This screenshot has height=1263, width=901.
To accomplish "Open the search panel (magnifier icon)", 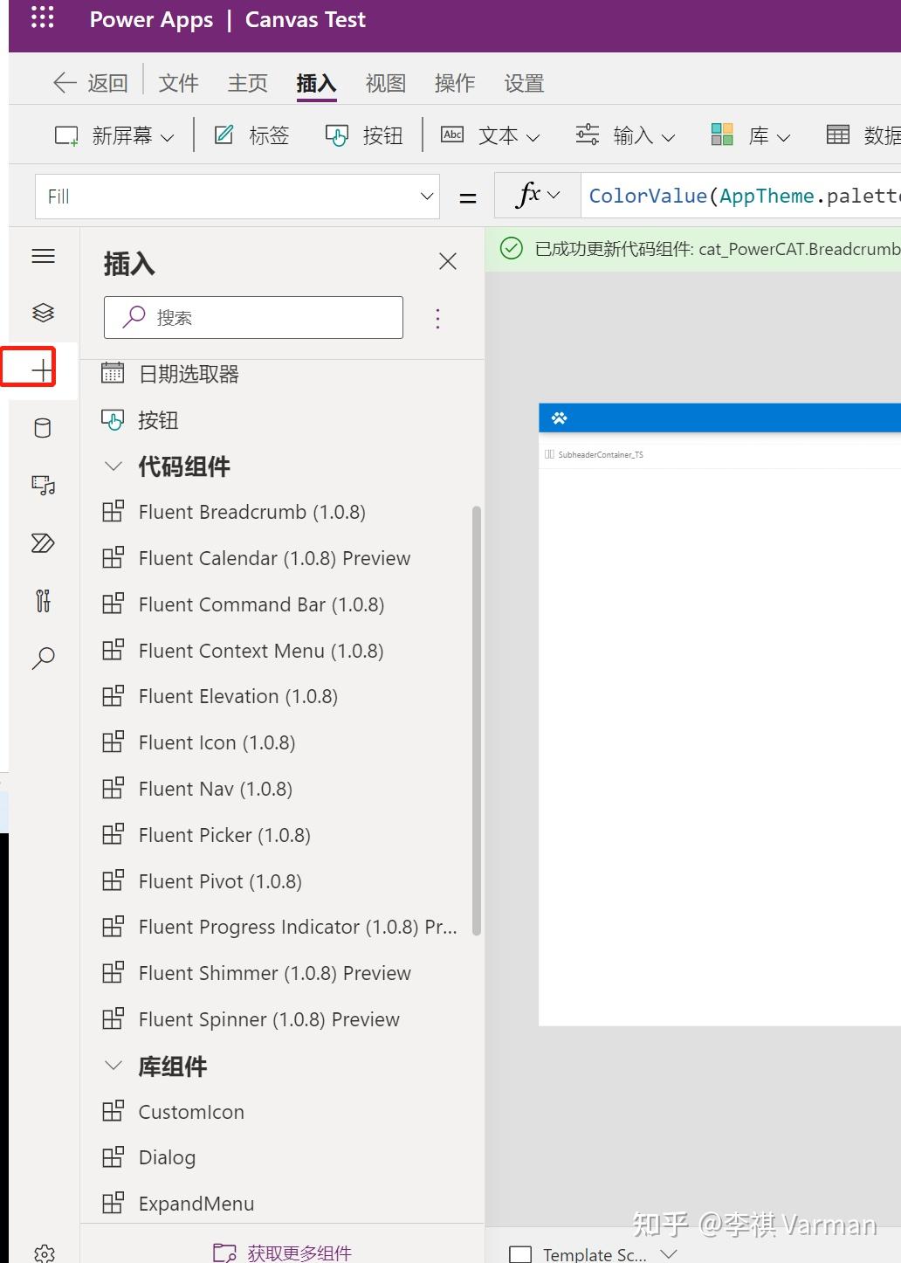I will pos(43,658).
